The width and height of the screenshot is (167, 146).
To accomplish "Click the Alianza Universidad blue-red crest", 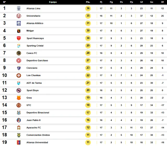I will point(19,142).
